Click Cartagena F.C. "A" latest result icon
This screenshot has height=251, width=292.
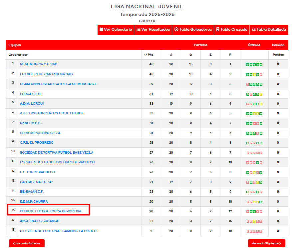261,182
